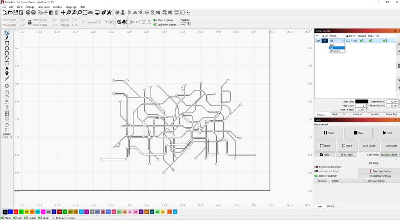Image resolution: width=400 pixels, height=220 pixels.
Task: Open the COM6 port dropdown
Action: [348, 181]
